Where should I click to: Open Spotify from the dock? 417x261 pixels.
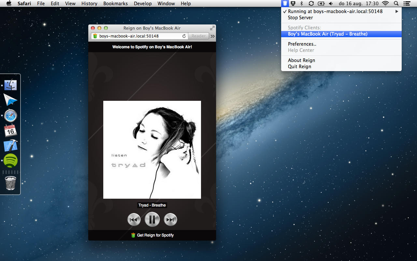coord(10,161)
